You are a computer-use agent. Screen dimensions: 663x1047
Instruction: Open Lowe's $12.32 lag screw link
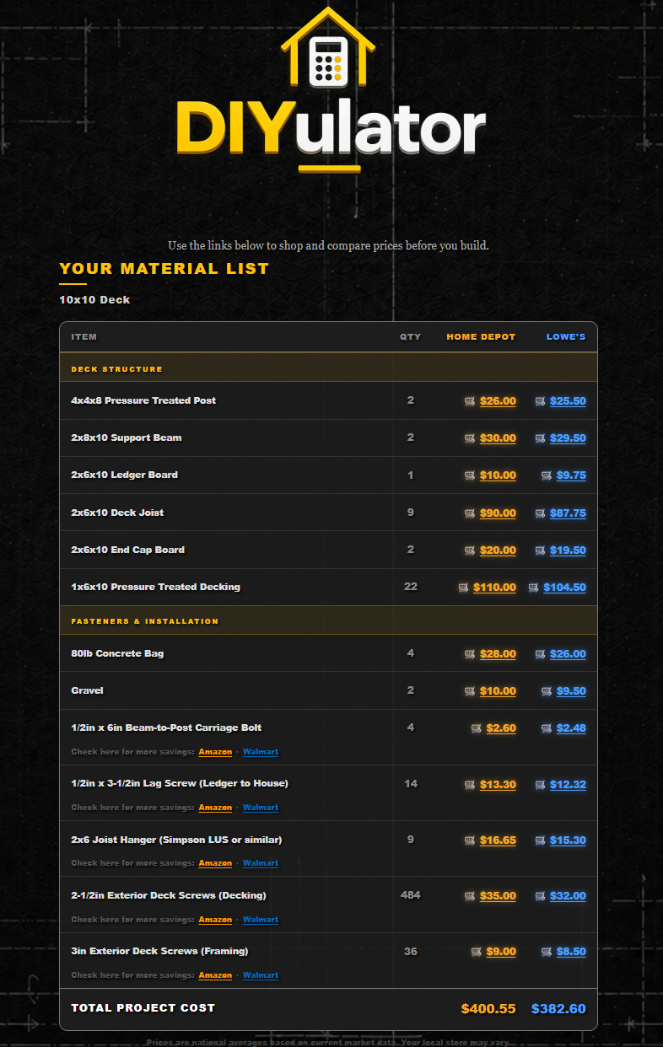click(x=568, y=785)
